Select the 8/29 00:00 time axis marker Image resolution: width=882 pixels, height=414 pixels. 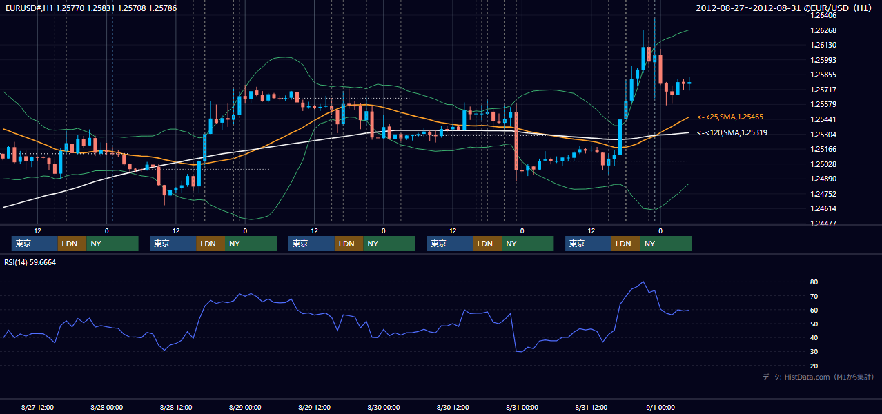pos(245,407)
